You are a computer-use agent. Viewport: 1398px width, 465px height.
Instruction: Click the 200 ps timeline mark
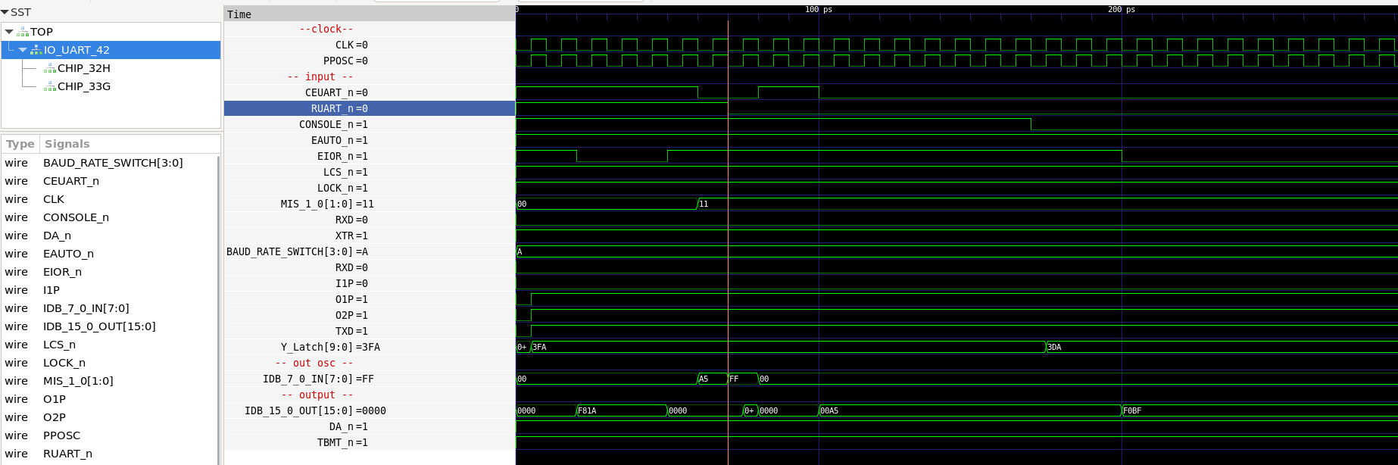[x=1122, y=9]
